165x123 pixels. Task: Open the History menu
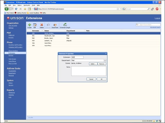[x=20, y=5]
